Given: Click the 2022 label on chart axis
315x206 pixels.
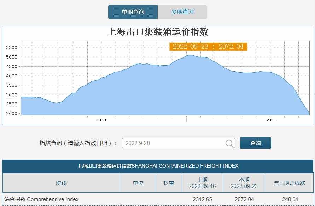Looking at the screenshot, I should tap(271, 120).
